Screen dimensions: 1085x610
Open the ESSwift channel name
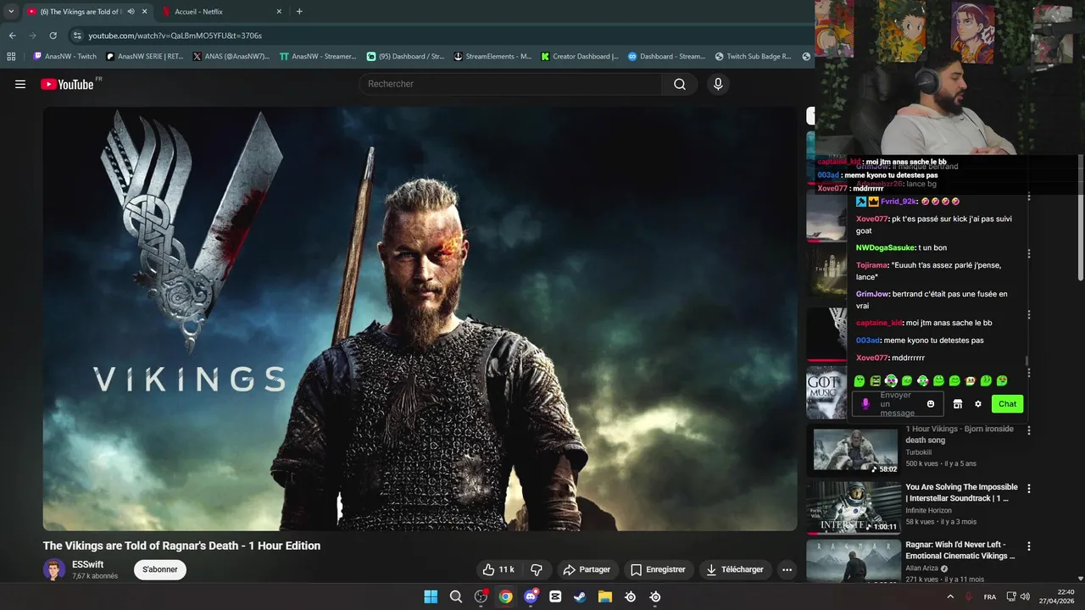tap(88, 564)
